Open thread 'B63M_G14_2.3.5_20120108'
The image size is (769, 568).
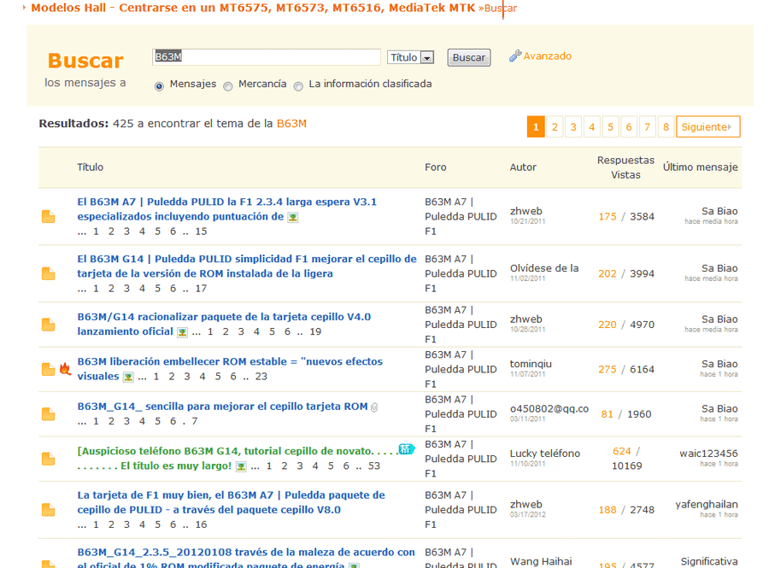click(246, 559)
